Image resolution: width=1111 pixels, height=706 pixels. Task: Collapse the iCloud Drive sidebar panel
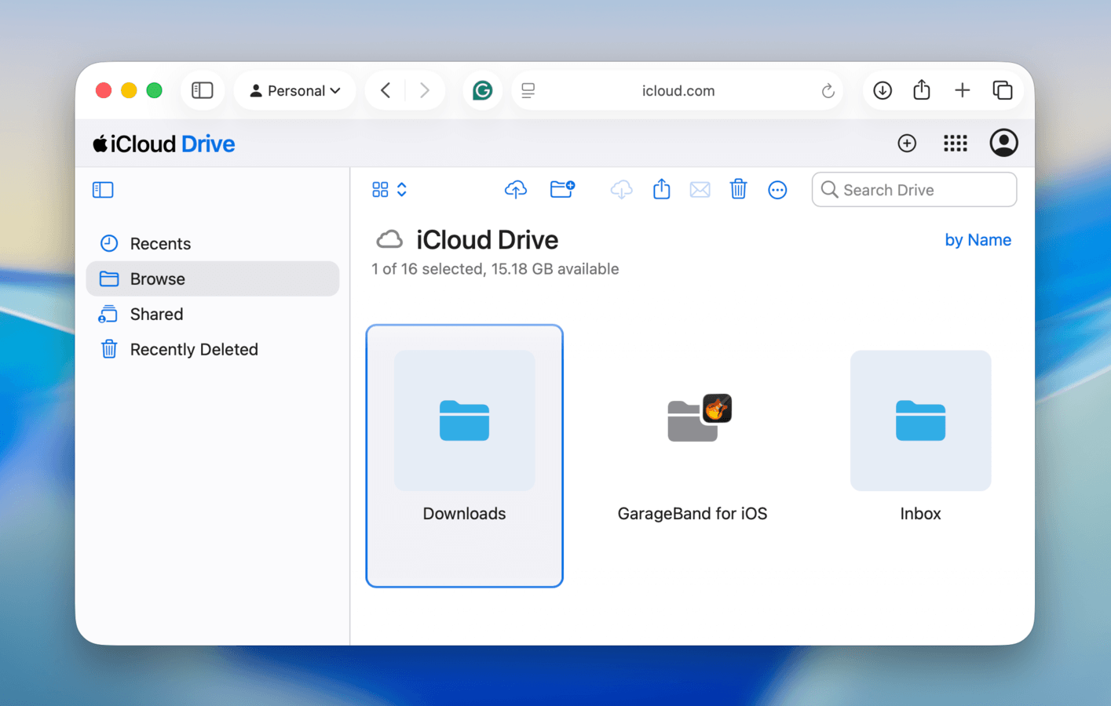(x=103, y=190)
